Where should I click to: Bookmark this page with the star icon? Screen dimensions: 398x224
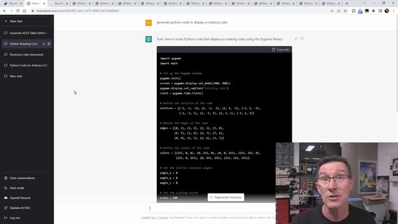[x=345, y=11]
